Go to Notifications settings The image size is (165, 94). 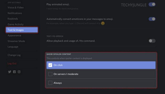click(x=15, y=13)
